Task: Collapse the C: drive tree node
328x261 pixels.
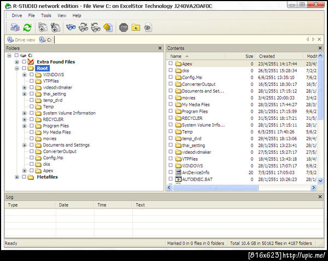Action: 9,55
